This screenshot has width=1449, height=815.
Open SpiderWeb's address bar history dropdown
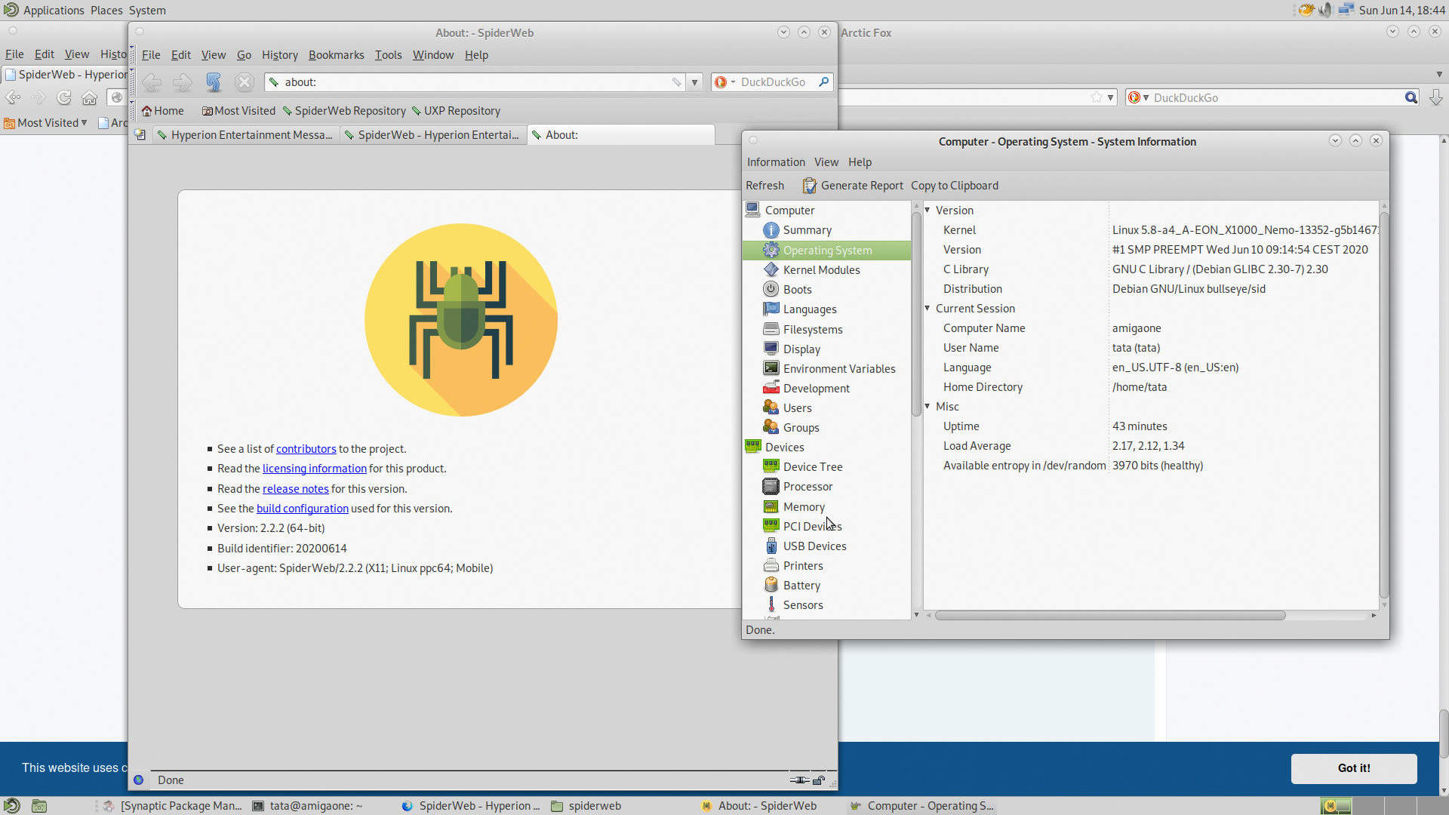[694, 82]
